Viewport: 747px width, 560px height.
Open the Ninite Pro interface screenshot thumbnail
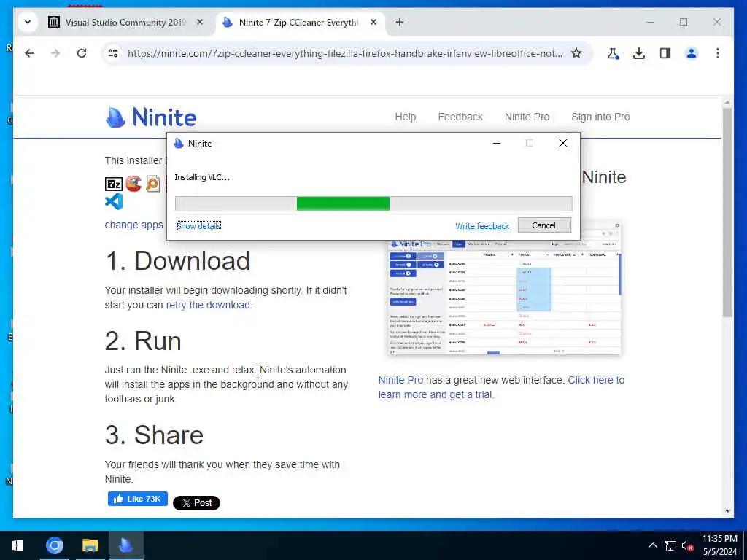(x=504, y=287)
